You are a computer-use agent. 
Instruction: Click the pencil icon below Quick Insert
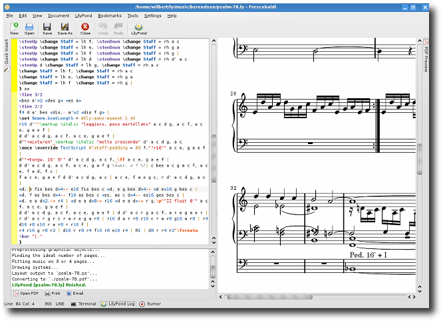pyautogui.click(x=7, y=69)
